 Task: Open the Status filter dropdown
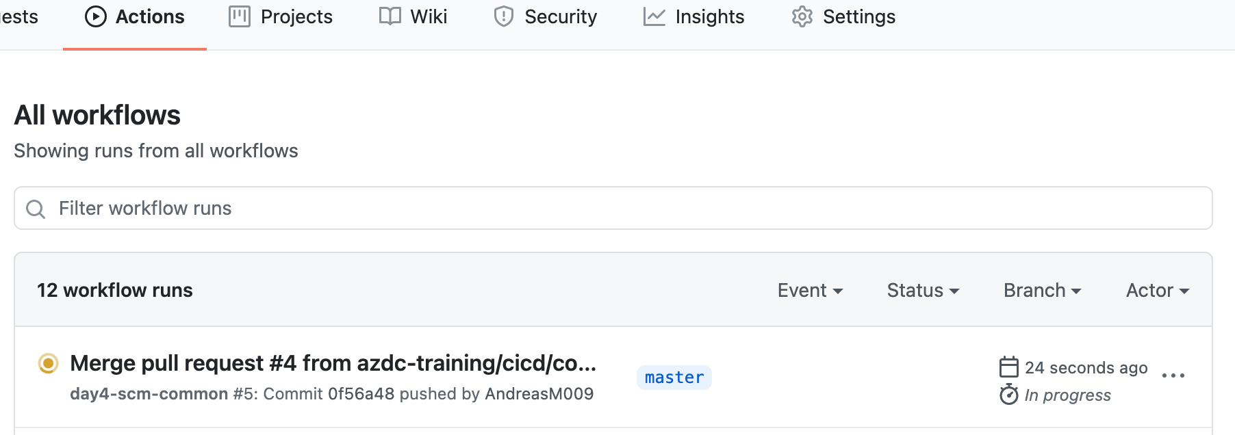(923, 290)
